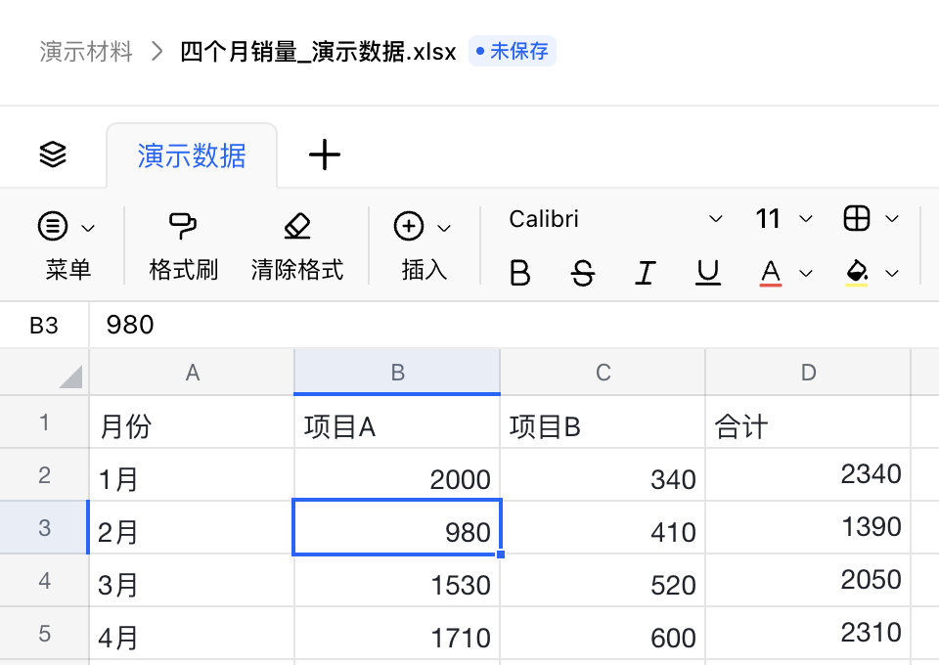Click the 4月 cell
The width and height of the screenshot is (939, 665).
(x=192, y=633)
